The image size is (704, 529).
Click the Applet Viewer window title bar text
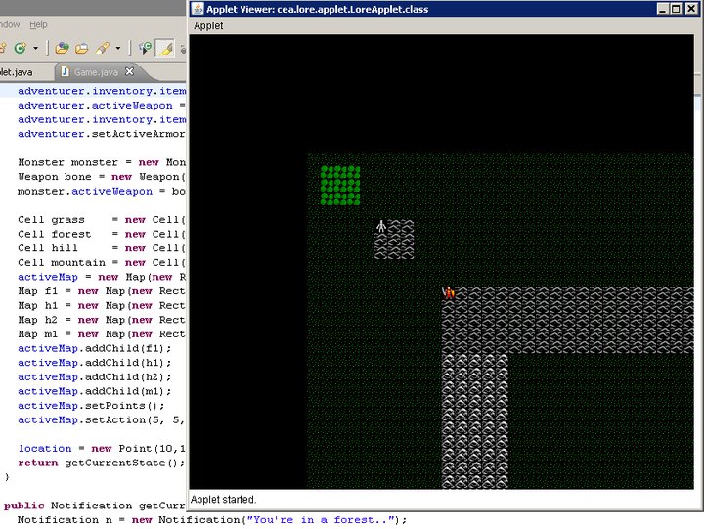[x=317, y=9]
